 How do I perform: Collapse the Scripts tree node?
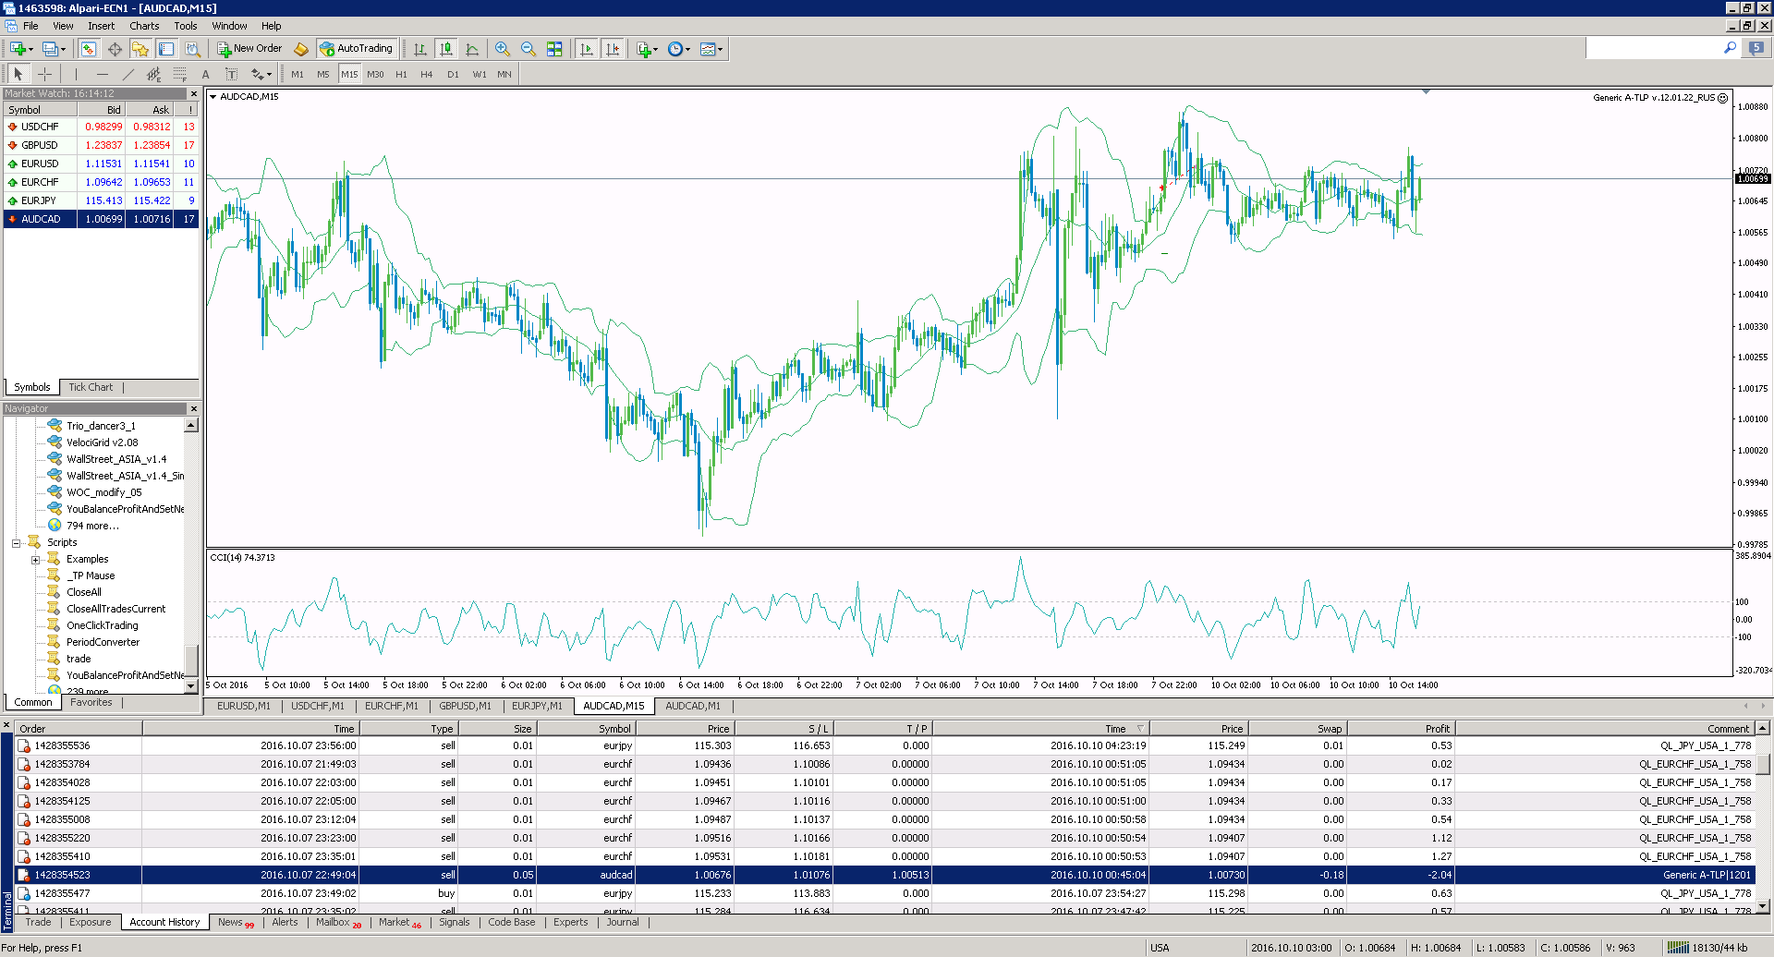pos(17,543)
